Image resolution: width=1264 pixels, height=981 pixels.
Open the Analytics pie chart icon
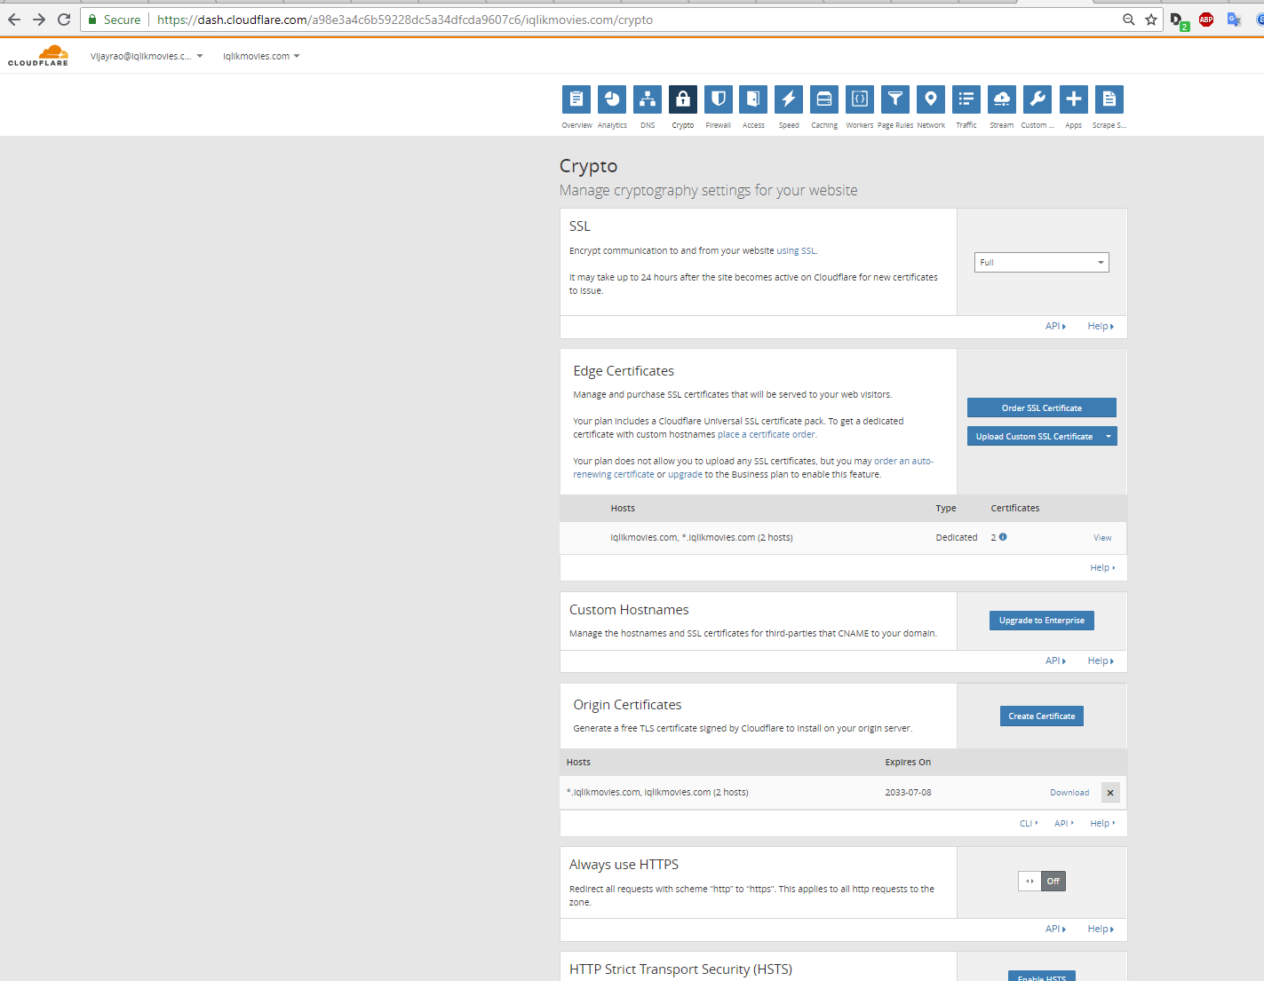tap(612, 99)
